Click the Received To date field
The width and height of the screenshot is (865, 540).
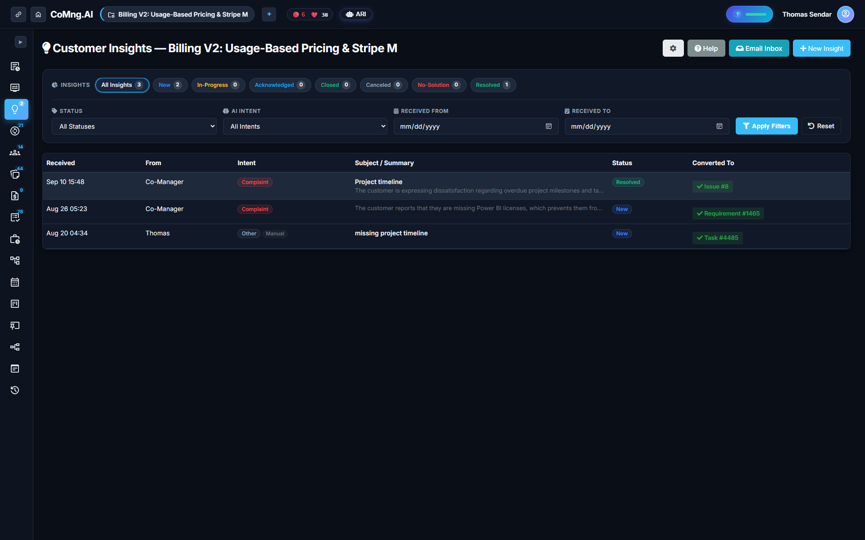[x=647, y=126]
